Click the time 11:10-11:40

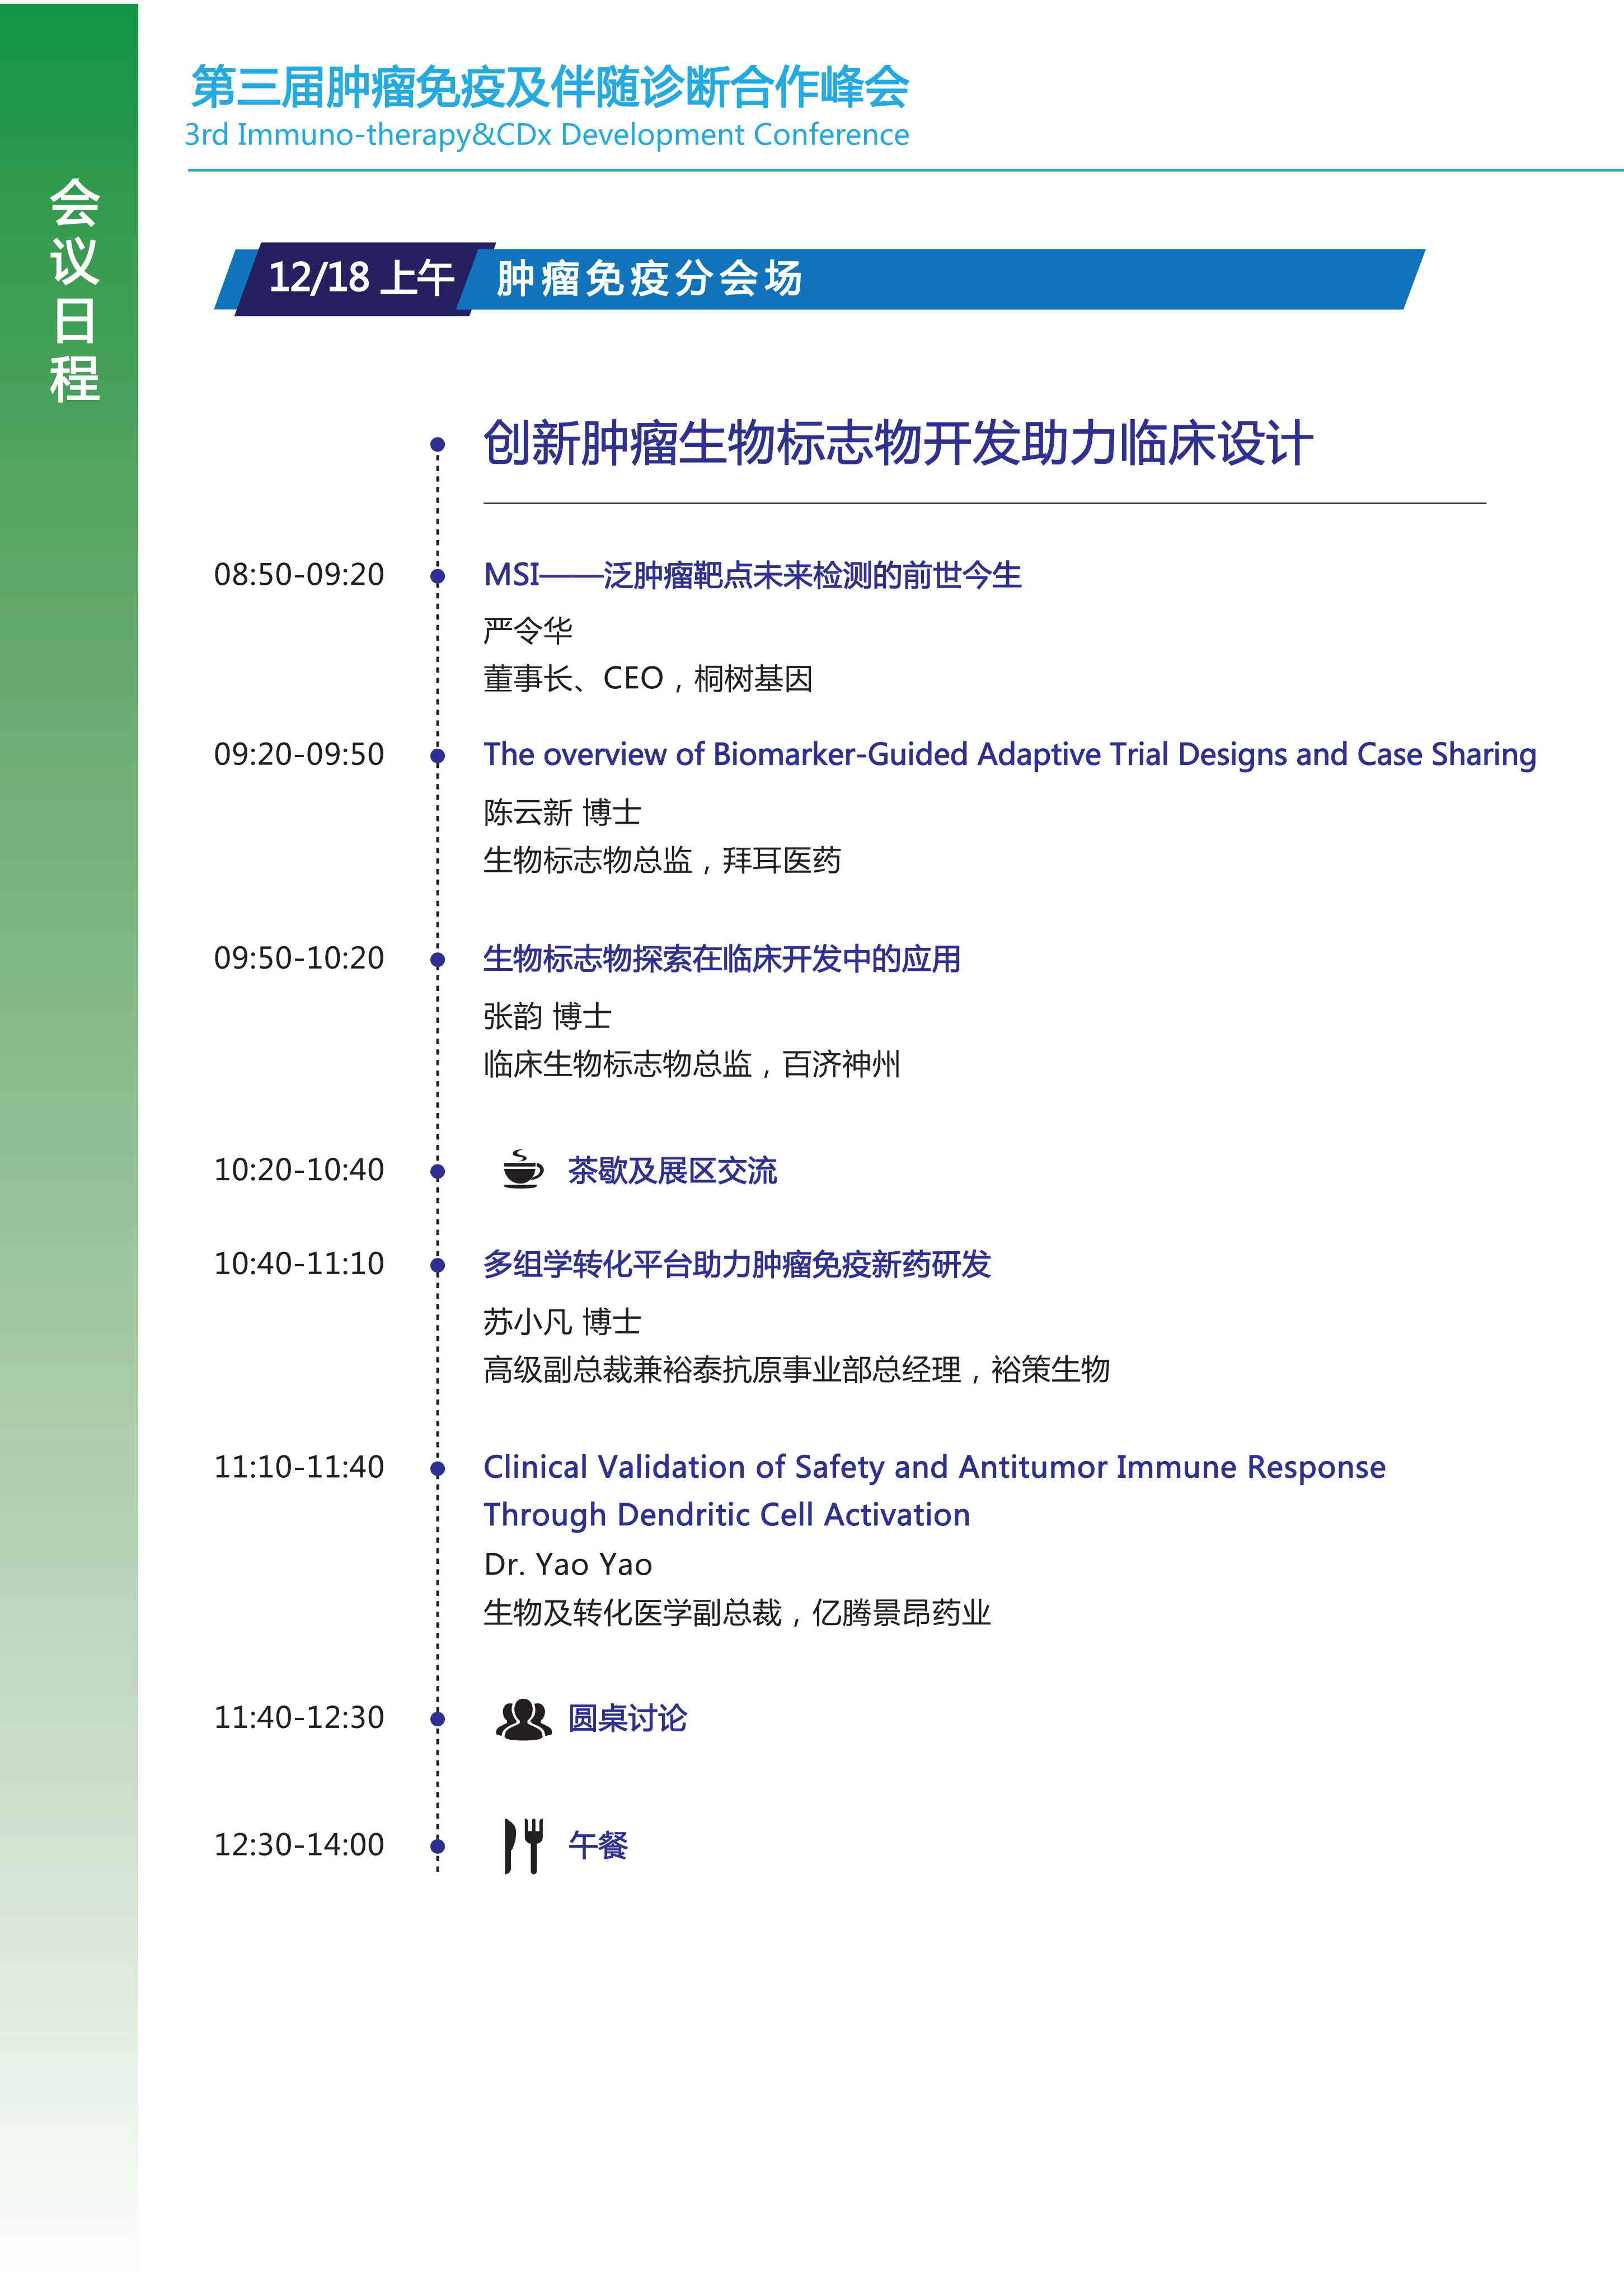(x=299, y=1467)
